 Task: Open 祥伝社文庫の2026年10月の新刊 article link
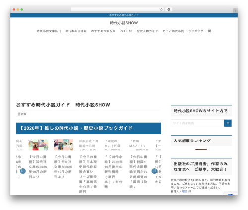38,167
